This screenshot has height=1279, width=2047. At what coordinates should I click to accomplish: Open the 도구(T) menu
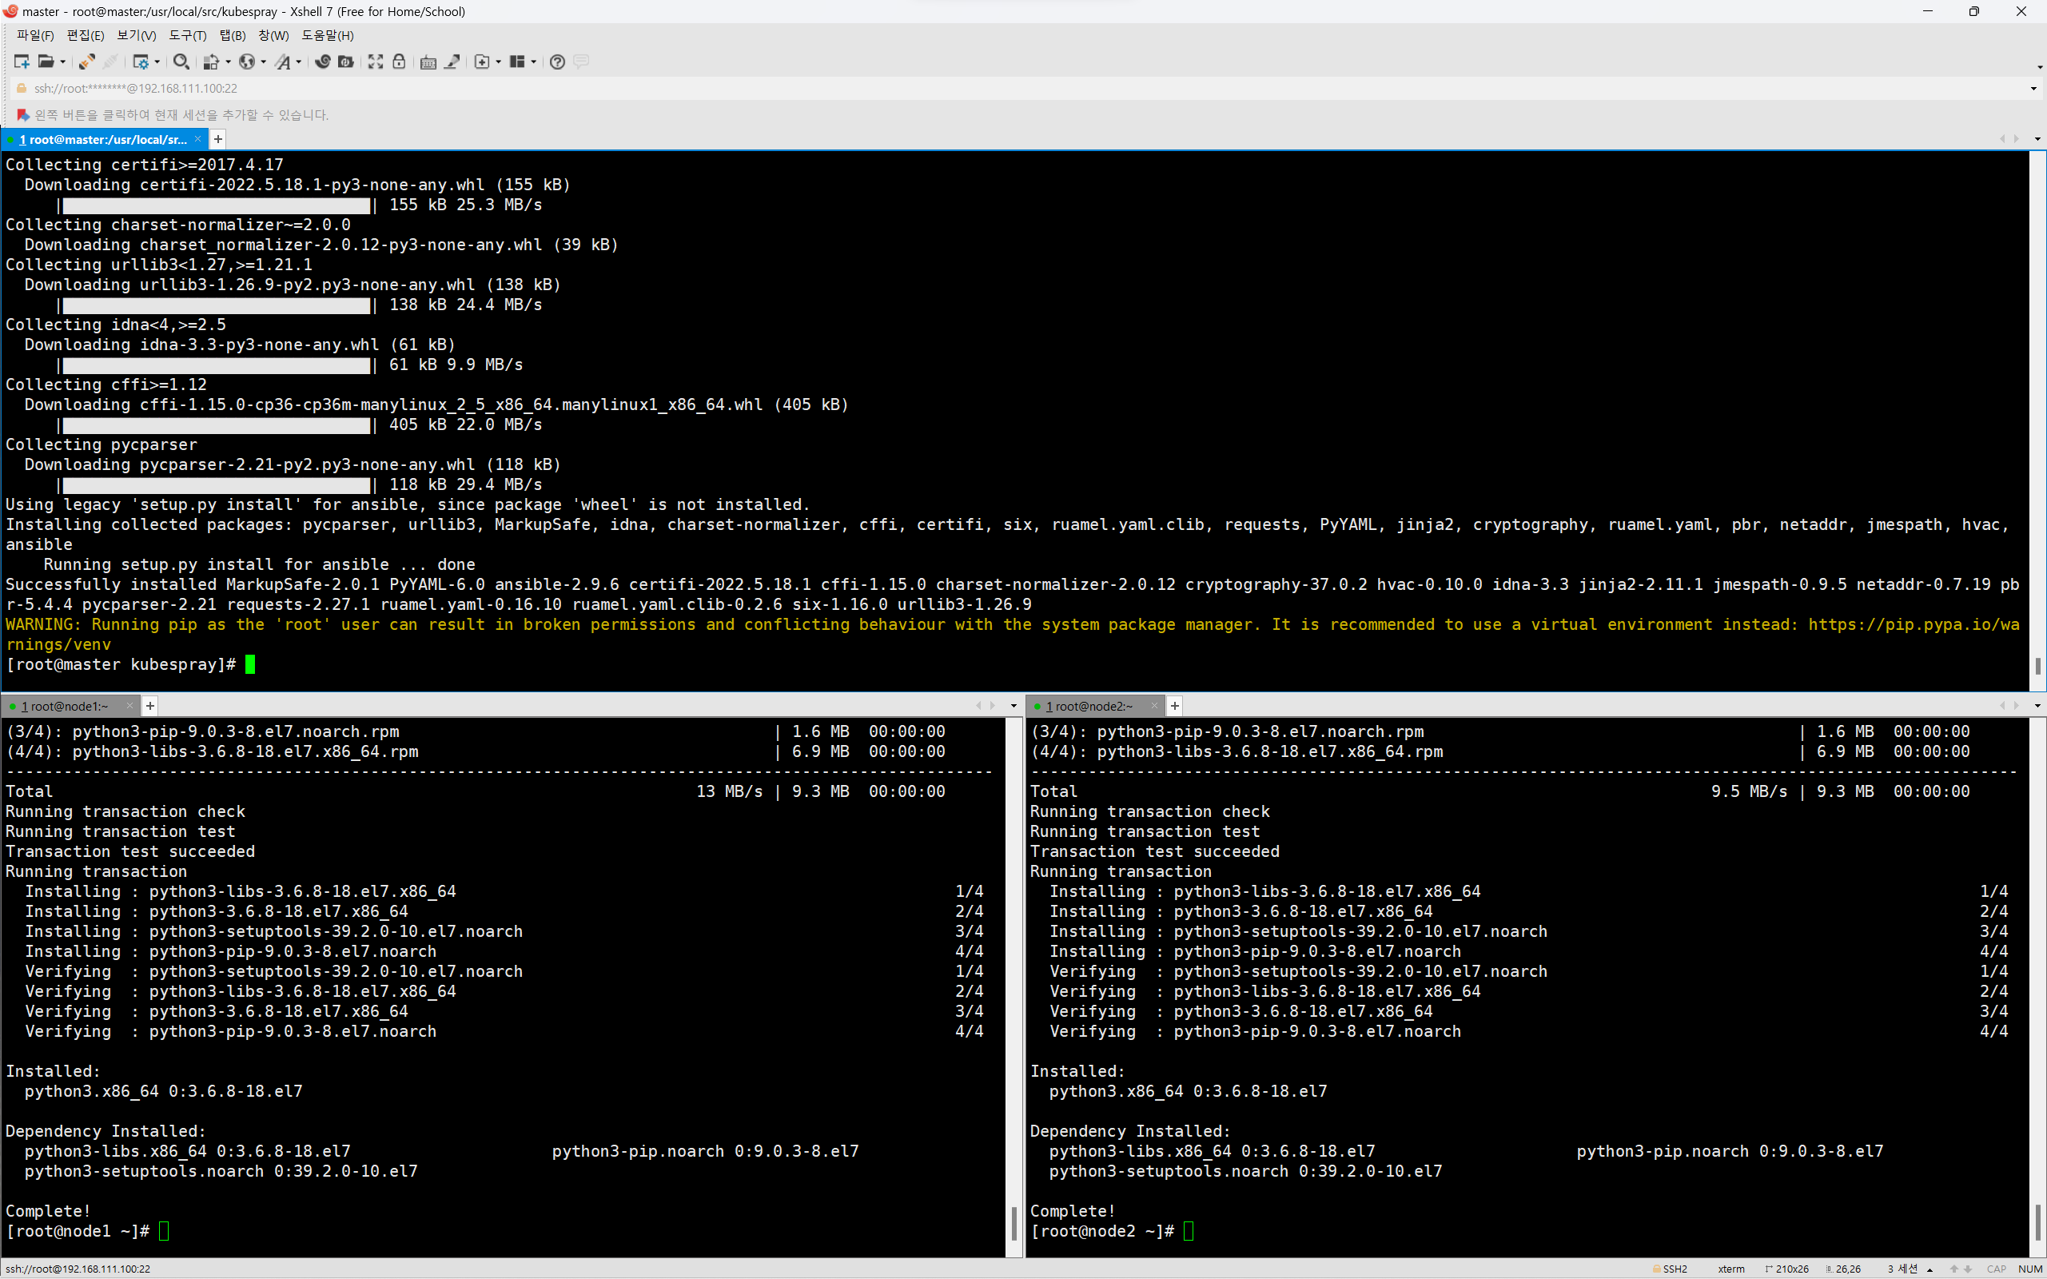coord(187,35)
